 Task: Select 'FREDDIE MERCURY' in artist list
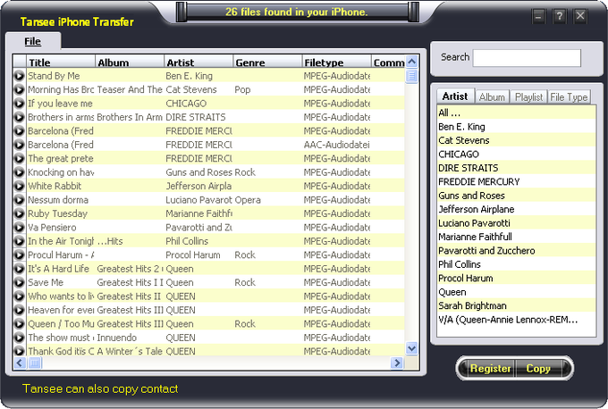(516, 181)
